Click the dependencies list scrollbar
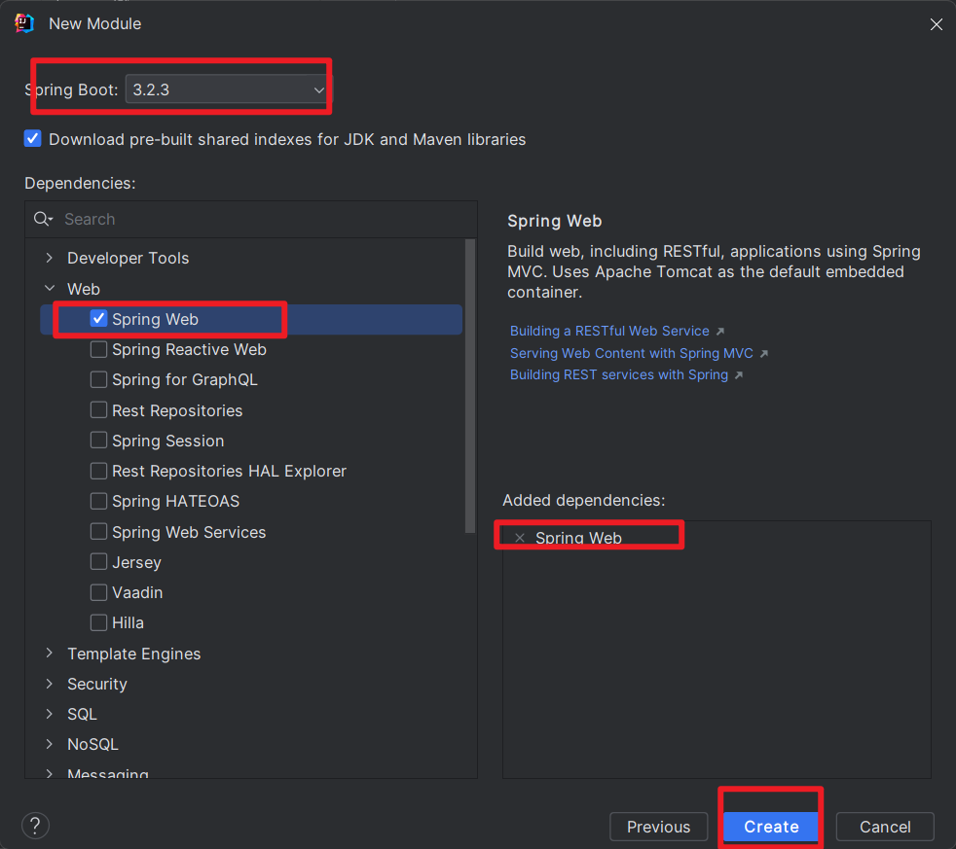The height and width of the screenshot is (849, 956). click(469, 386)
